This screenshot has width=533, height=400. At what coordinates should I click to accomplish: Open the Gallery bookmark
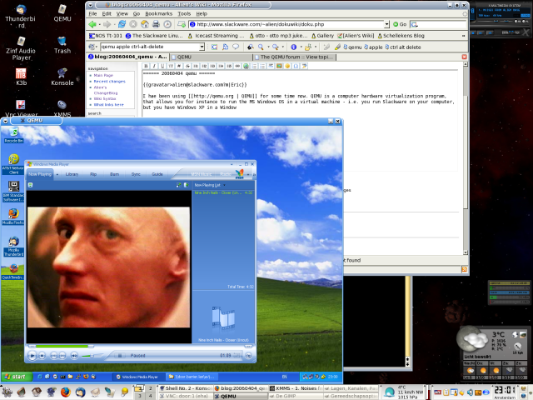[322, 36]
